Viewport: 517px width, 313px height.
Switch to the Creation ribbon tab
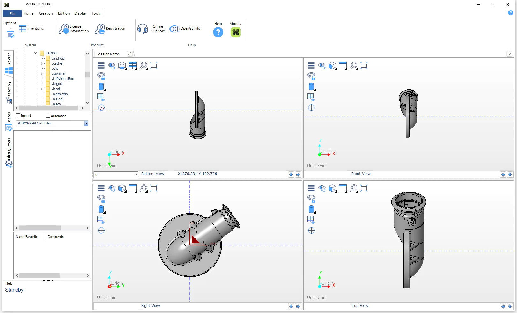point(46,13)
